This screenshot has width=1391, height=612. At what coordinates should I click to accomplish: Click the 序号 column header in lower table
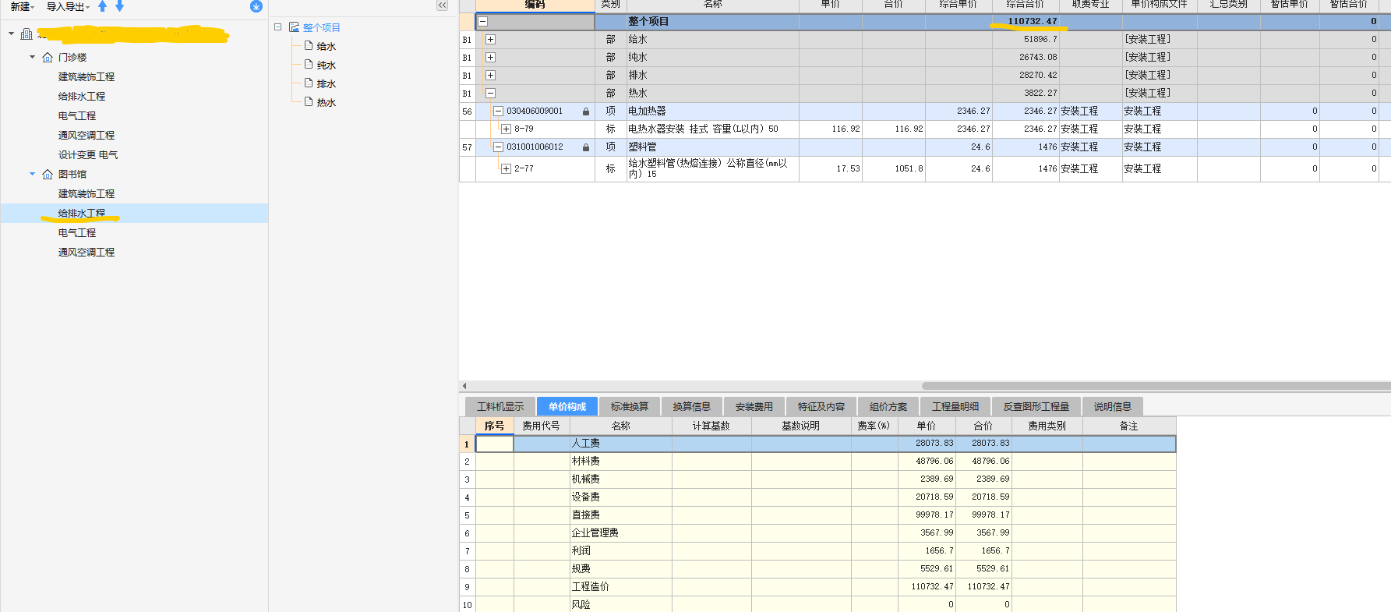tap(494, 426)
